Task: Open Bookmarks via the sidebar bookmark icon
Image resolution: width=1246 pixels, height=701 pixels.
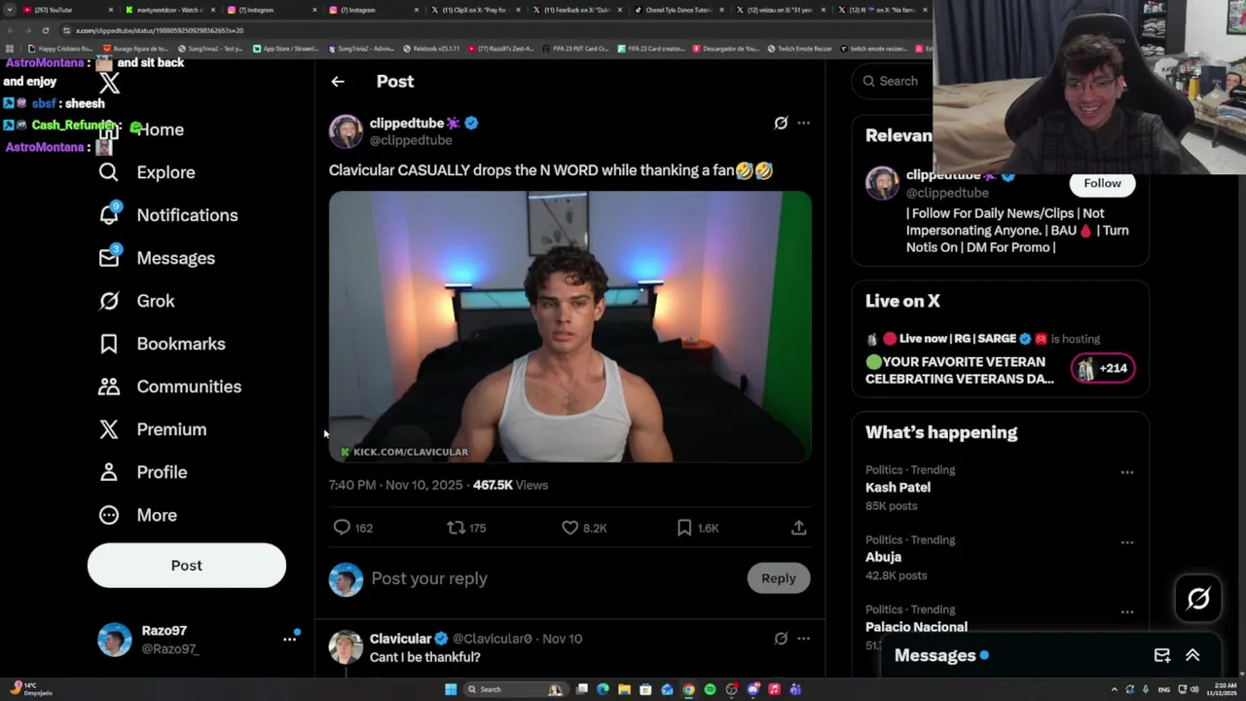Action: pyautogui.click(x=109, y=344)
